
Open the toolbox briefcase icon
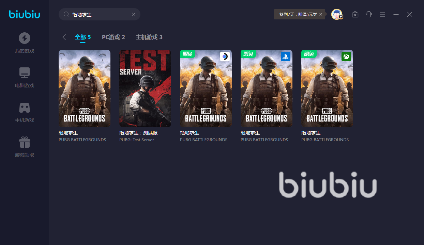355,14
